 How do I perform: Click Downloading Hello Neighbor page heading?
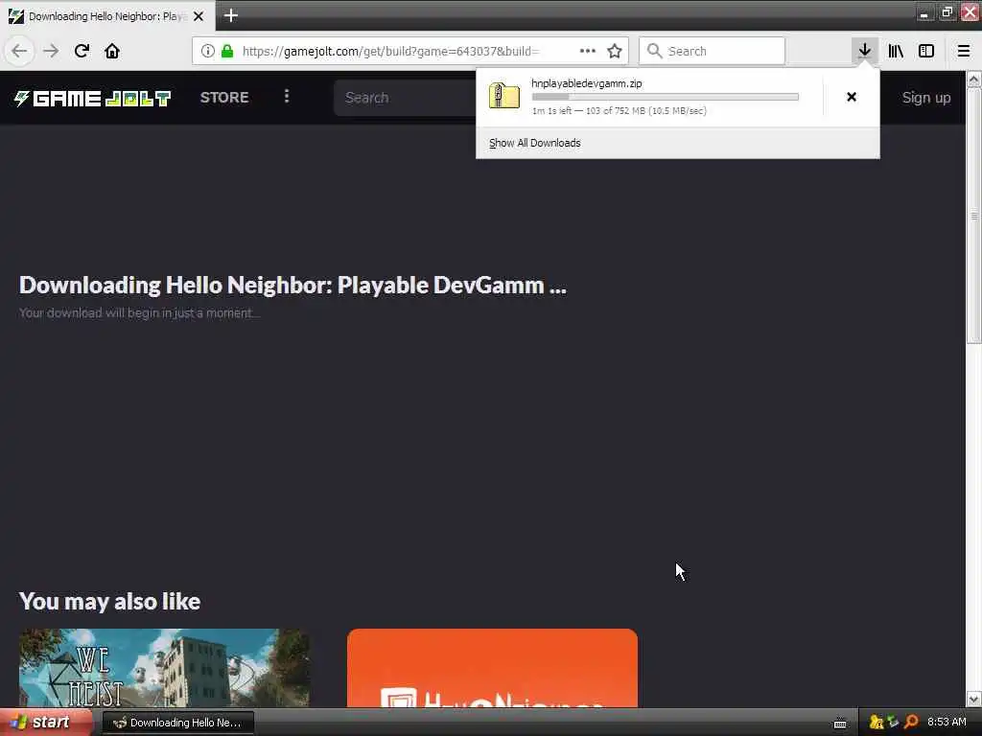tap(292, 286)
